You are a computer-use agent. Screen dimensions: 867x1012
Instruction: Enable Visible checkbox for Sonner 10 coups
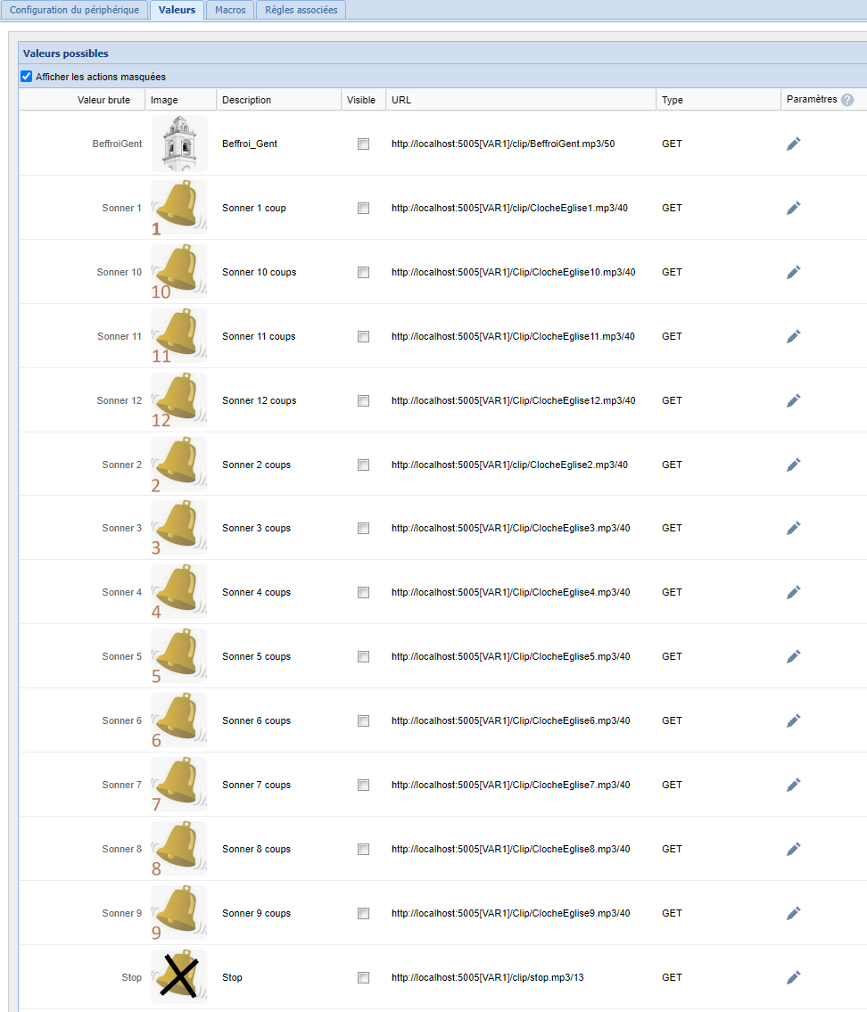point(363,272)
